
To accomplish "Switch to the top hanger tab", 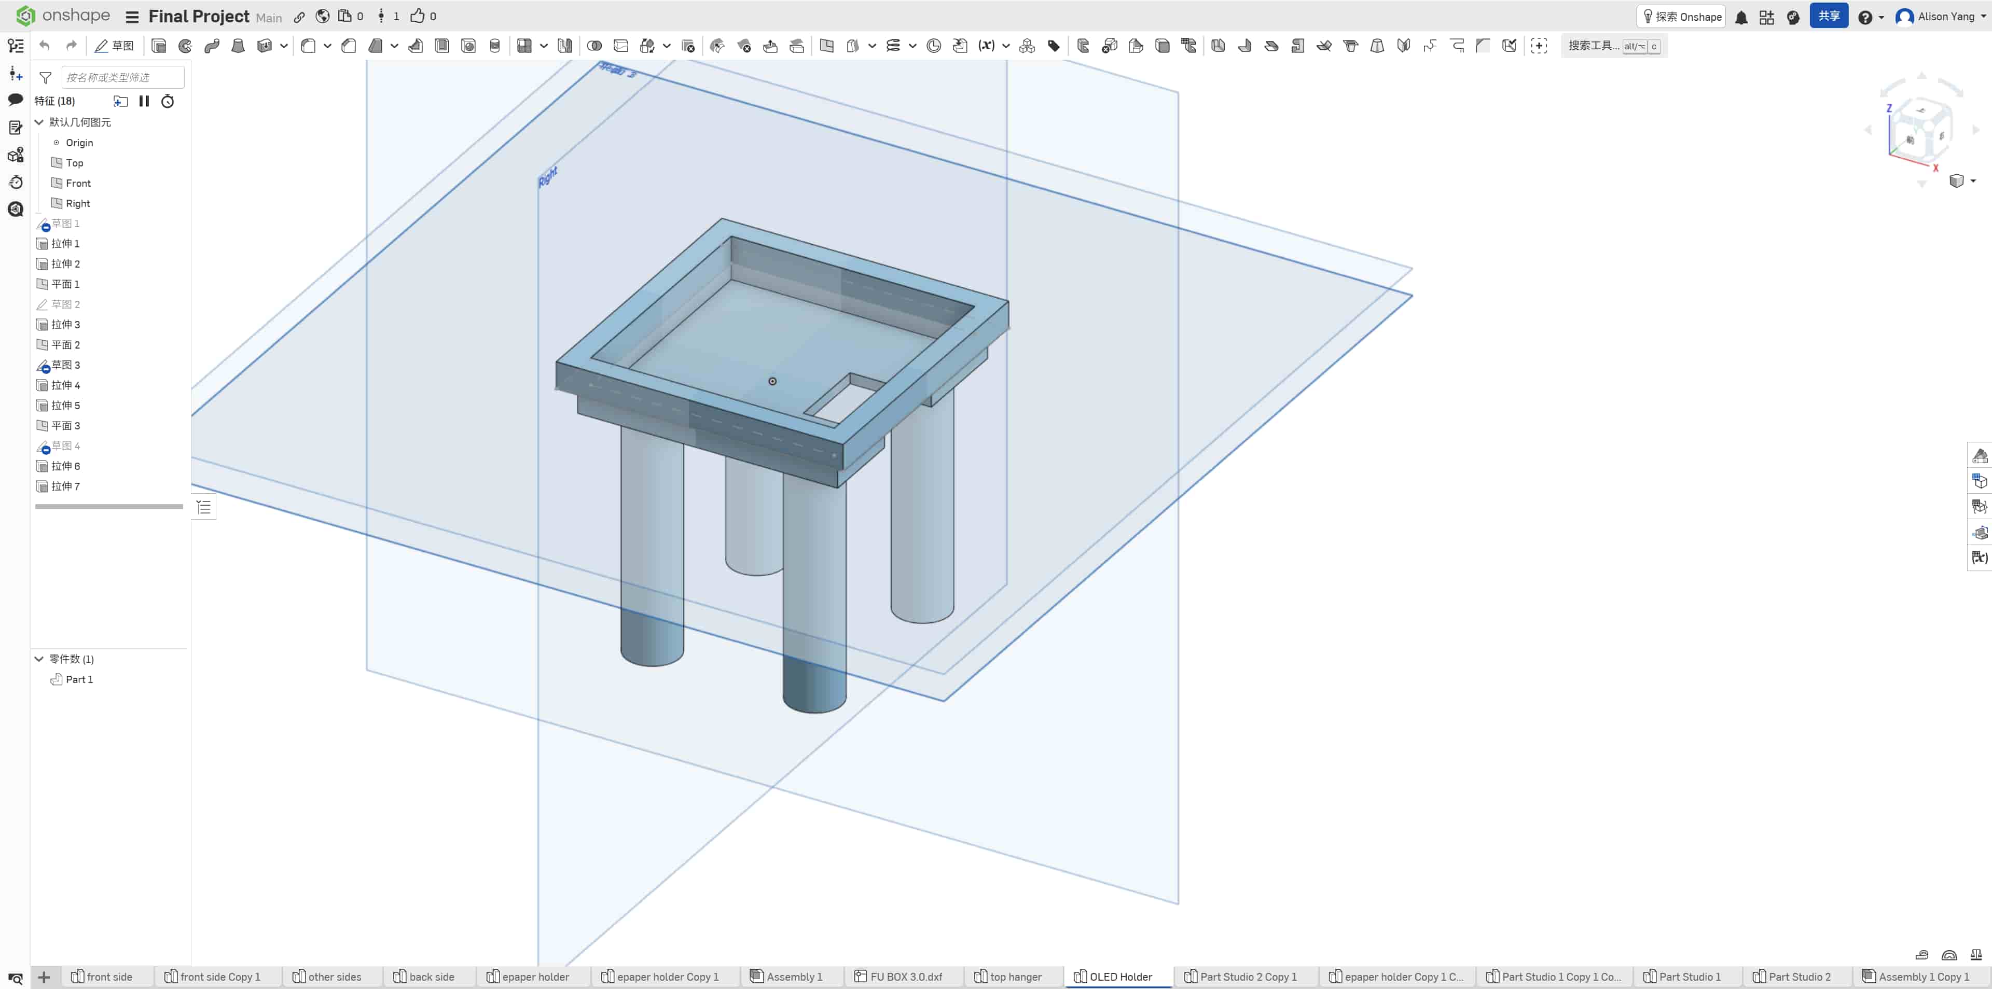I will (x=1007, y=977).
